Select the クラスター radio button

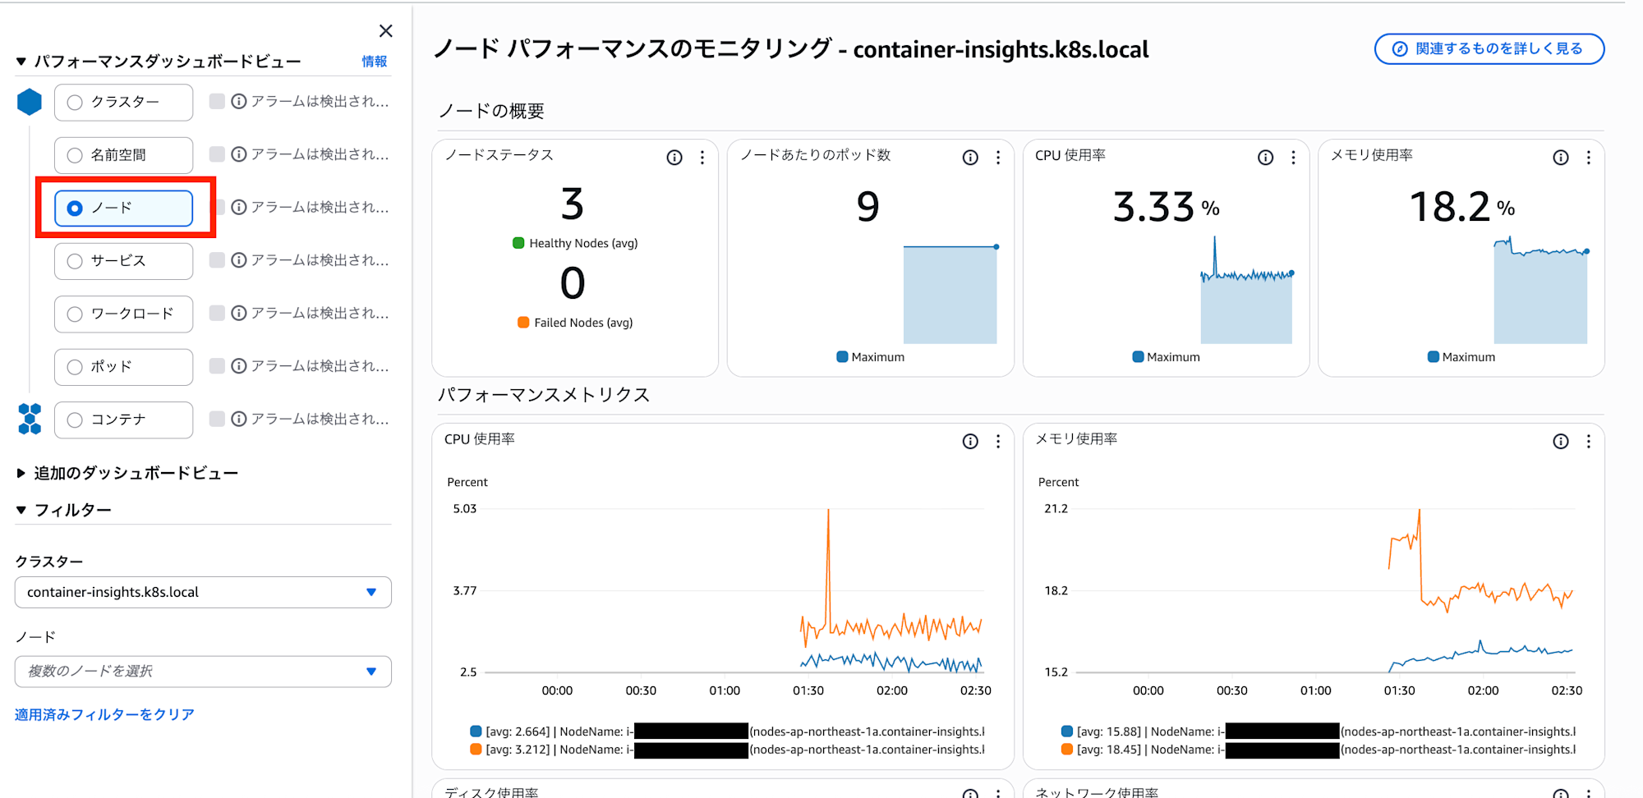[x=75, y=103]
